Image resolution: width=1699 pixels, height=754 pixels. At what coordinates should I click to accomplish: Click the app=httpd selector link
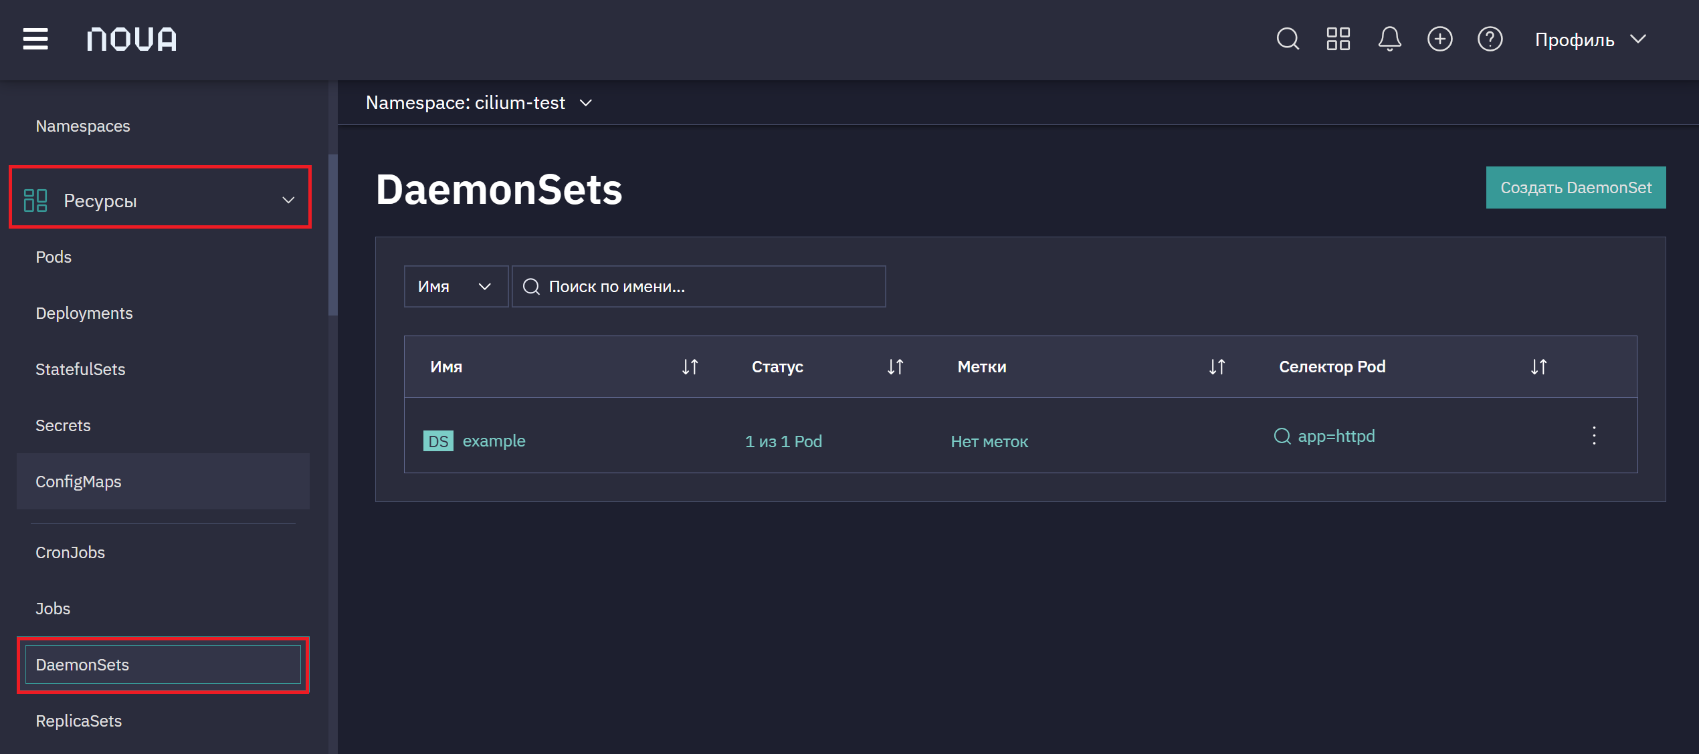click(1336, 436)
